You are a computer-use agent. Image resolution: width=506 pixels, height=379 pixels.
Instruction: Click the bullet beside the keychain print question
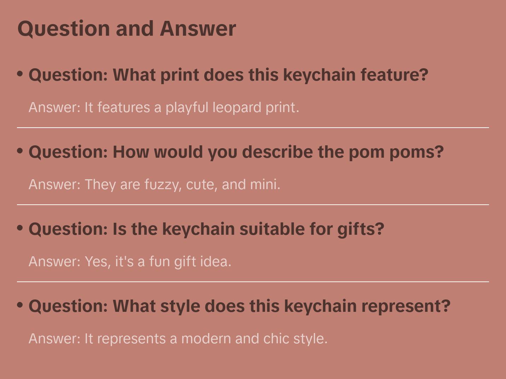coord(20,74)
